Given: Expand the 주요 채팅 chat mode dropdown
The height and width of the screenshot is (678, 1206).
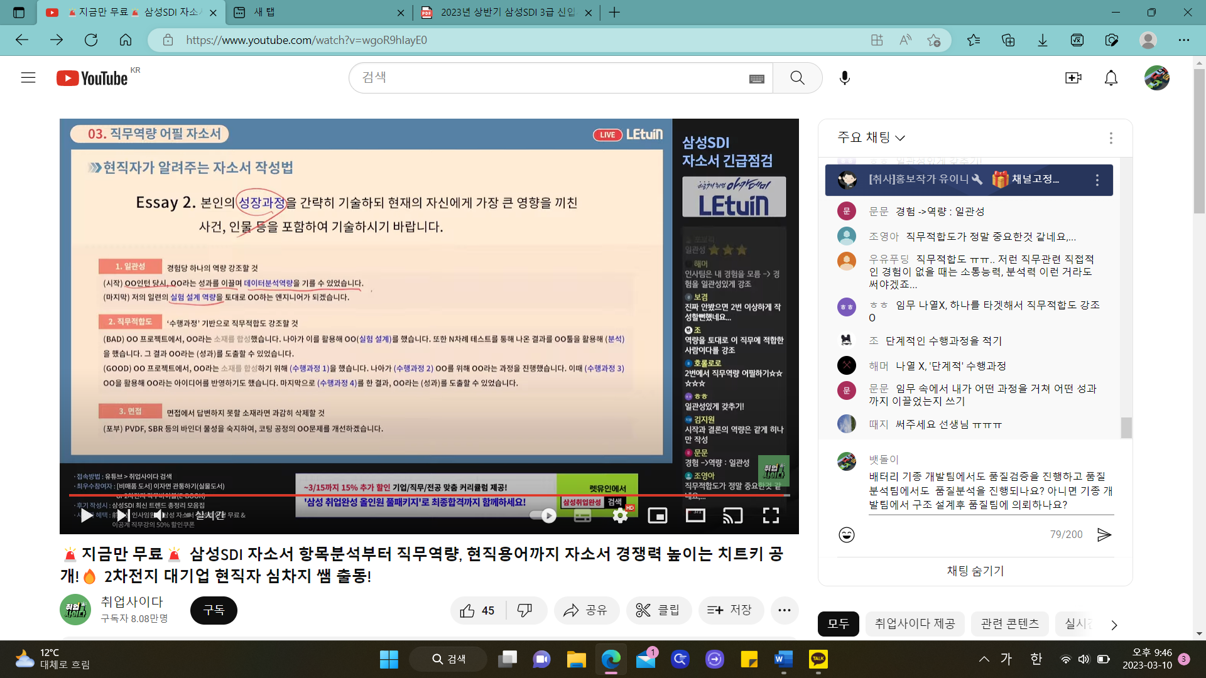Looking at the screenshot, I should click(x=871, y=137).
